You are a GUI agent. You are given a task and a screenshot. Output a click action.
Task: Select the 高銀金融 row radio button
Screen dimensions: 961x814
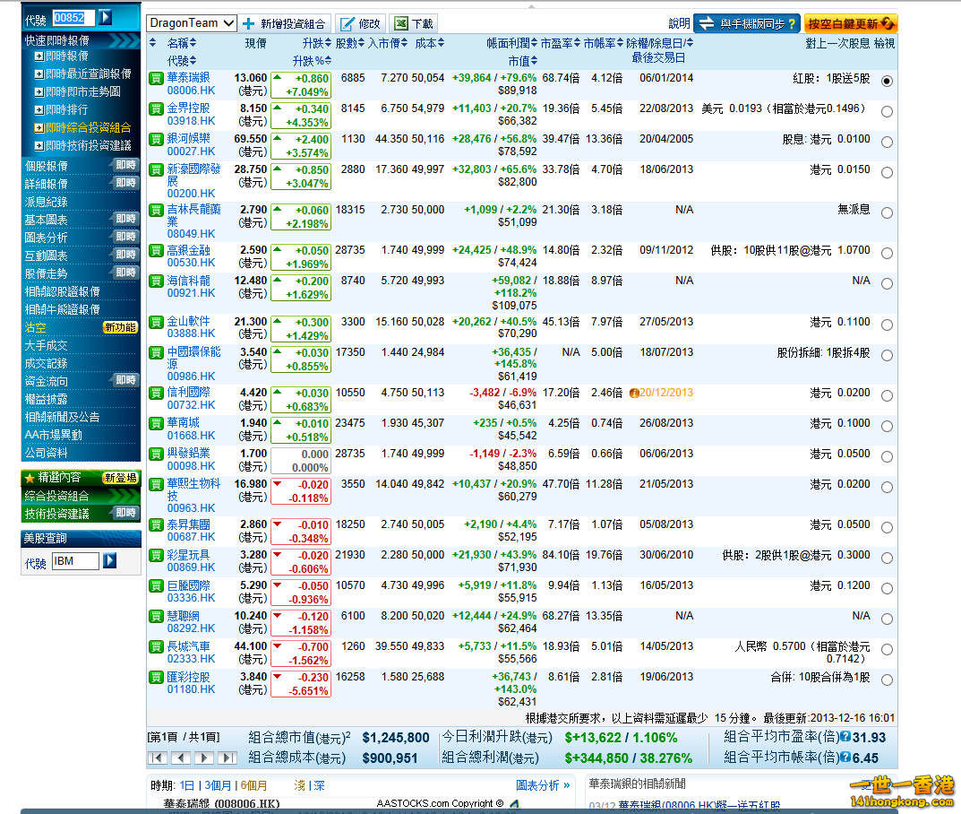click(x=887, y=254)
